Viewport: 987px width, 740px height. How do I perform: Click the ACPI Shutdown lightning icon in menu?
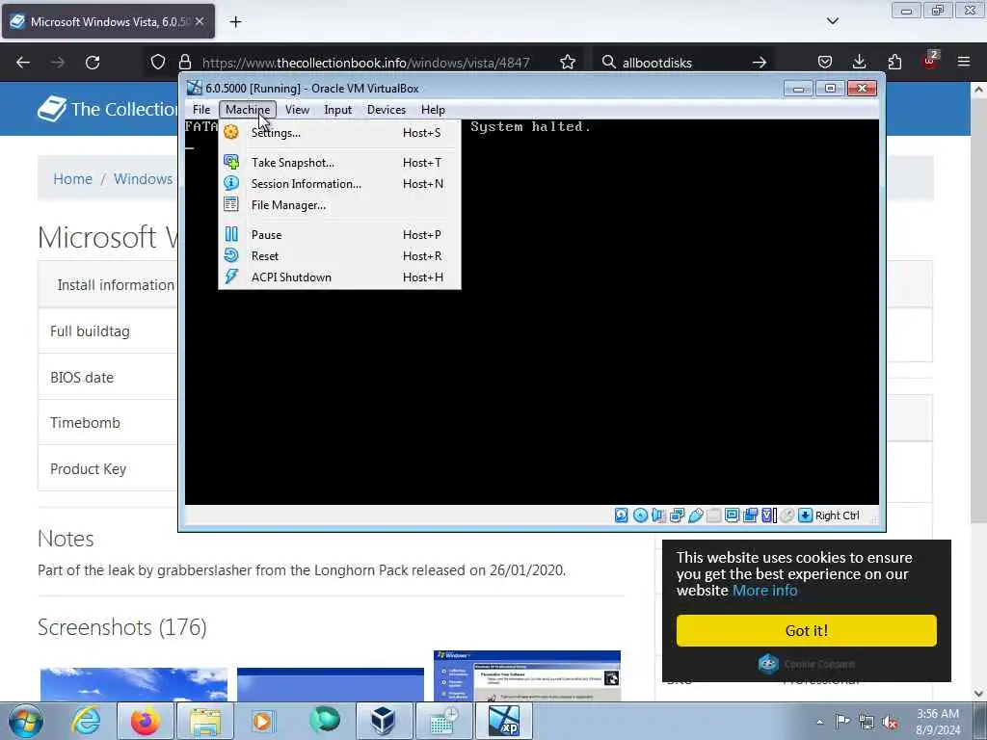231,277
